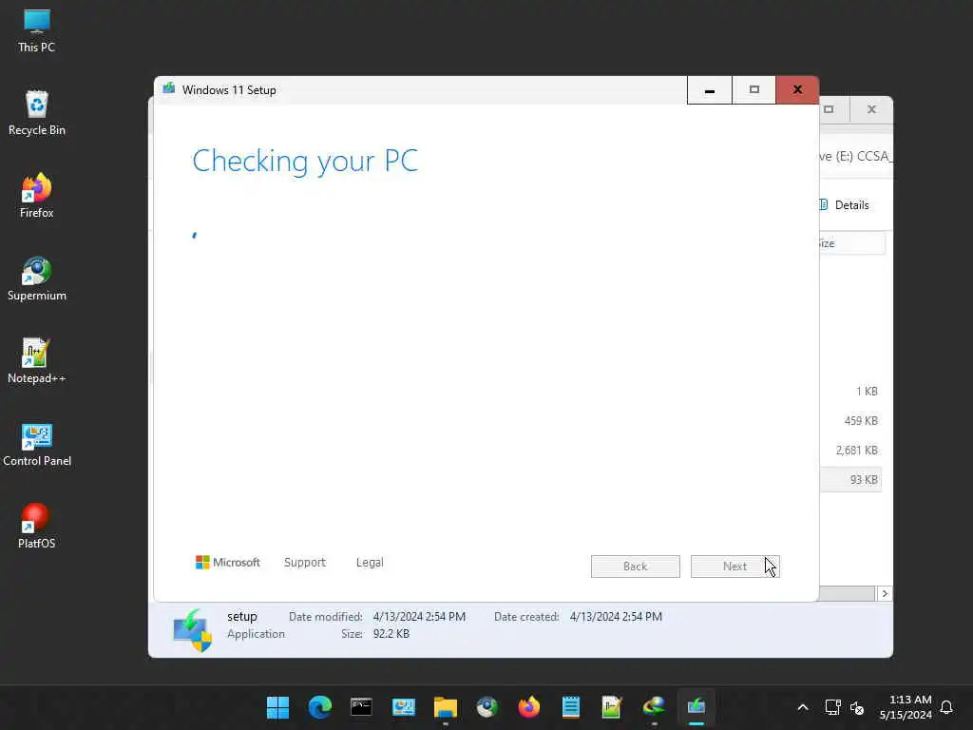Toggle the Details pane in File Explorer
The image size is (973, 730).
845,205
